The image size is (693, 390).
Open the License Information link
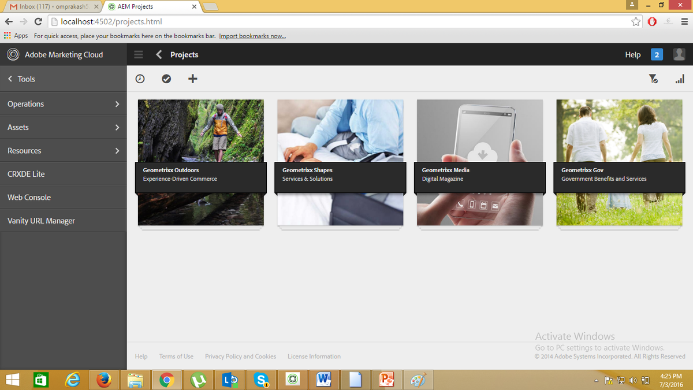click(314, 356)
